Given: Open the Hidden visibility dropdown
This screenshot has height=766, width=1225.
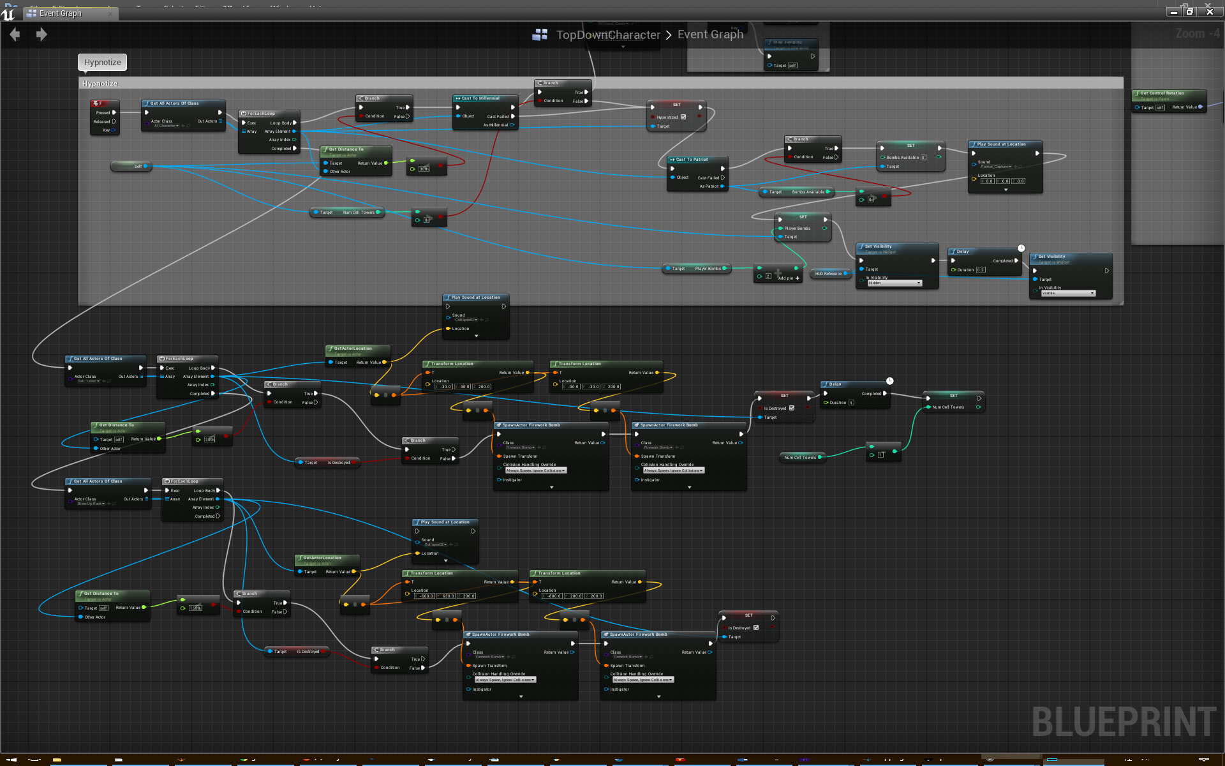Looking at the screenshot, I should [x=895, y=283].
